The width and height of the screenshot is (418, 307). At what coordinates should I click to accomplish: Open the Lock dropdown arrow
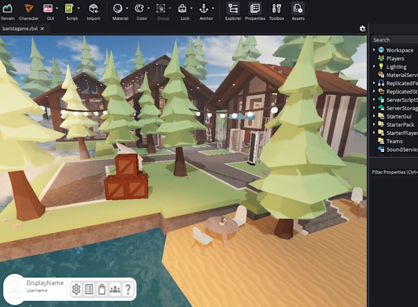tap(191, 8)
